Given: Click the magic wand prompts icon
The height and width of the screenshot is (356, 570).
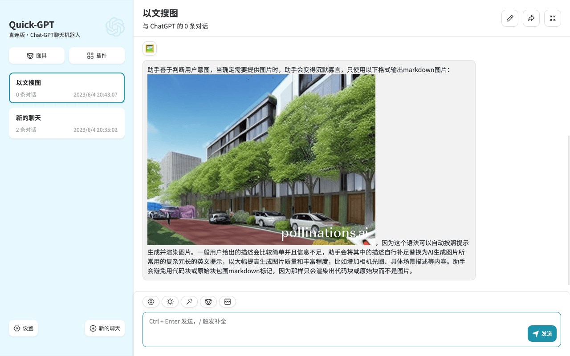Looking at the screenshot, I should coord(189,302).
